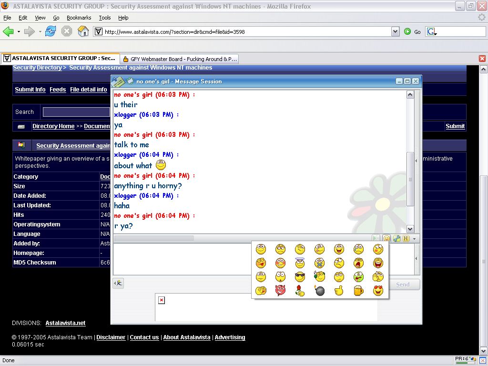Open the Help menu
The width and height of the screenshot is (488, 366).
(123, 18)
